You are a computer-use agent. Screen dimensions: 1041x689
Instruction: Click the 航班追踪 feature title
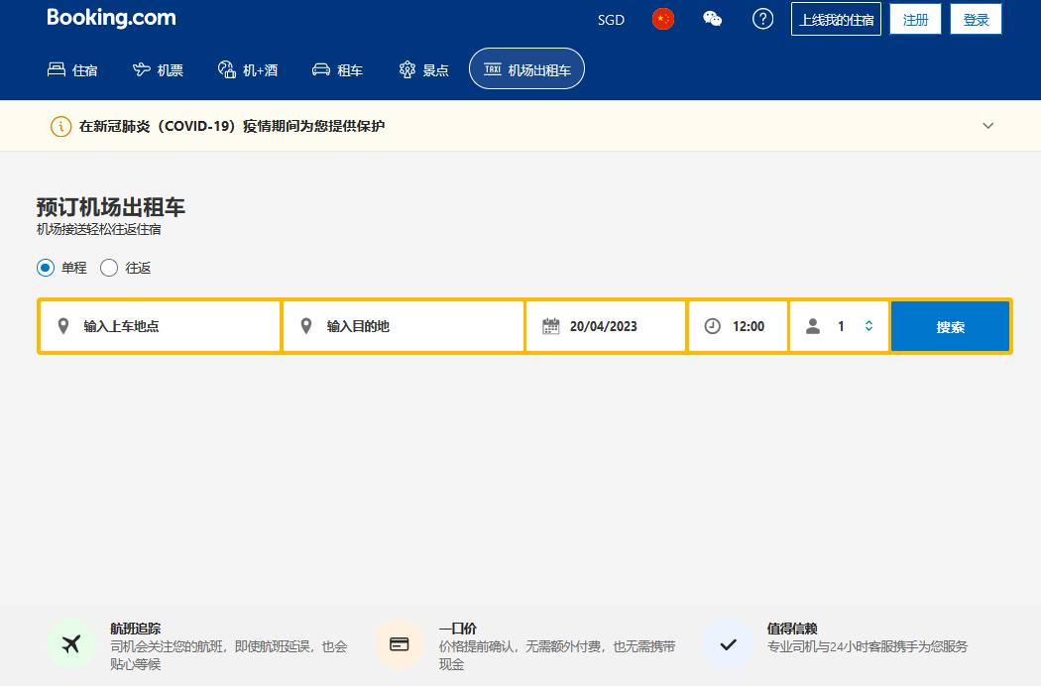(x=136, y=629)
